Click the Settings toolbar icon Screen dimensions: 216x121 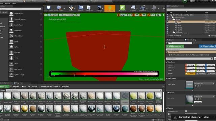coord(99,7)
